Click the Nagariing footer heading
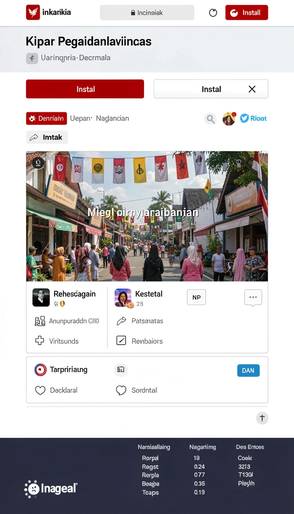 [x=203, y=447]
